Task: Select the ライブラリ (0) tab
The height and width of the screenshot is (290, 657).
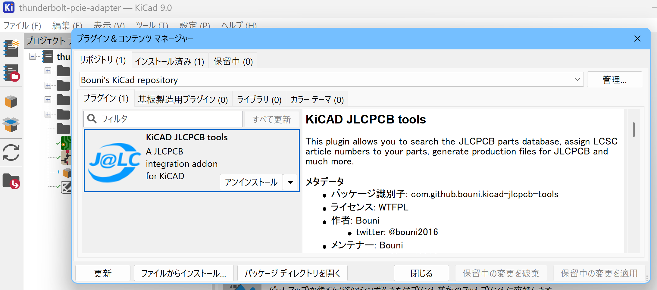Action: point(259,99)
